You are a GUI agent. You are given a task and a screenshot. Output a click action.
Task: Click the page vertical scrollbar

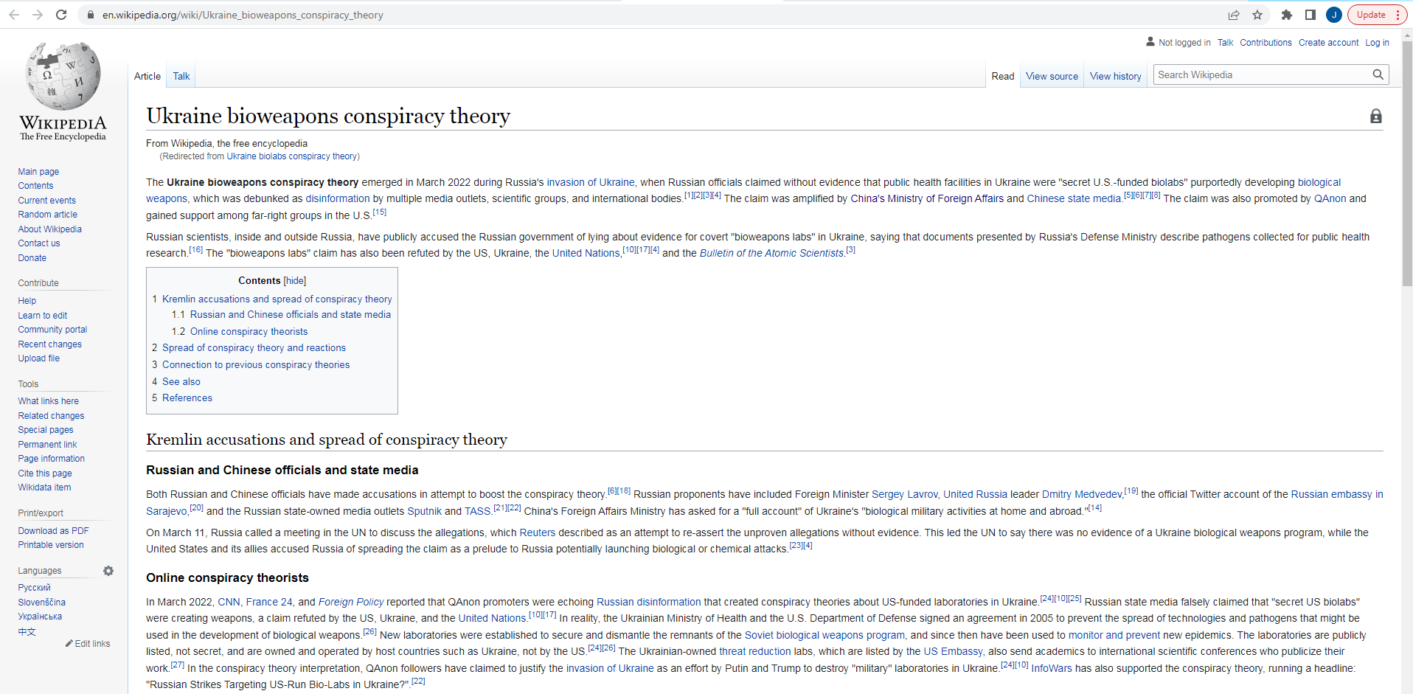1407,361
